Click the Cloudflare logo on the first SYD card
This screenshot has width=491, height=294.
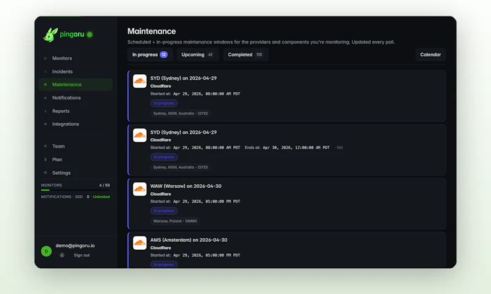140,81
